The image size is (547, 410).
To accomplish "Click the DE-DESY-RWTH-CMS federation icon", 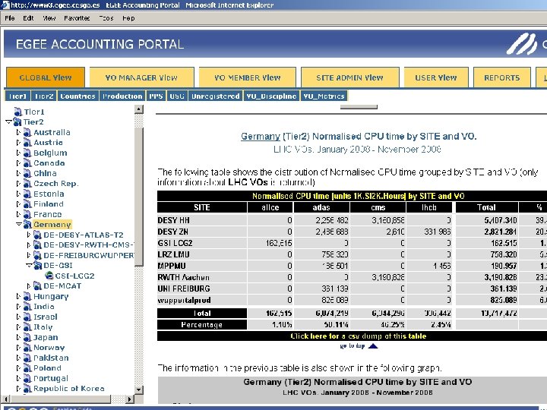I will coord(38,245).
